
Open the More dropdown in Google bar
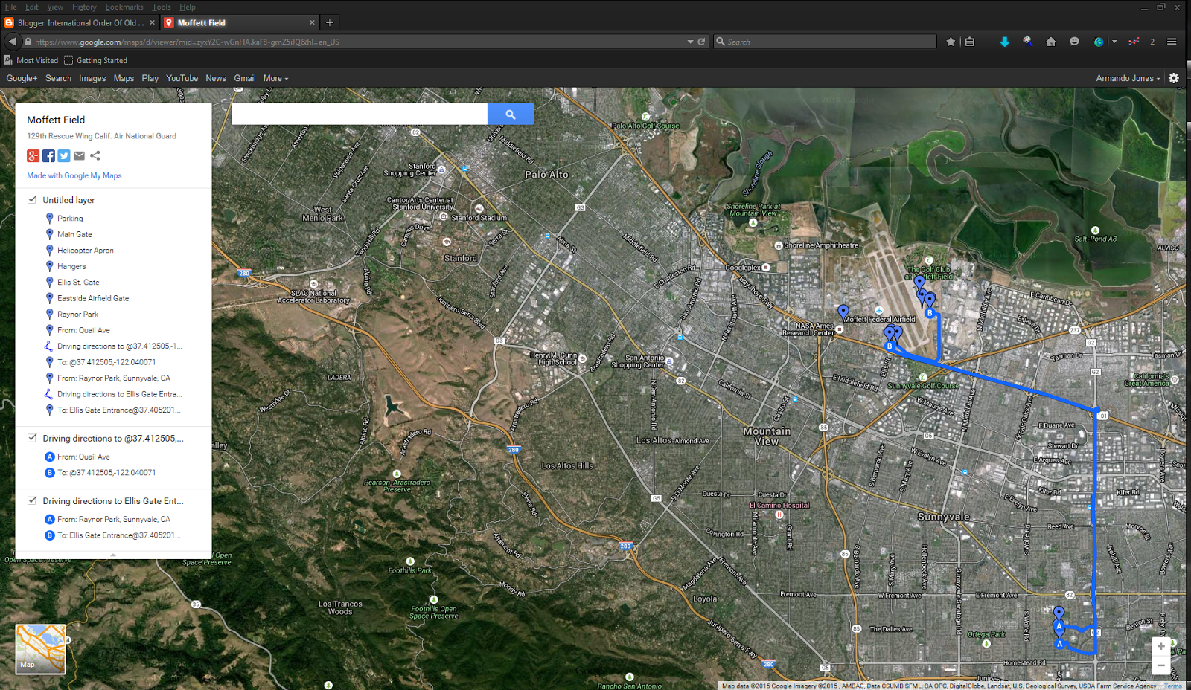click(275, 78)
